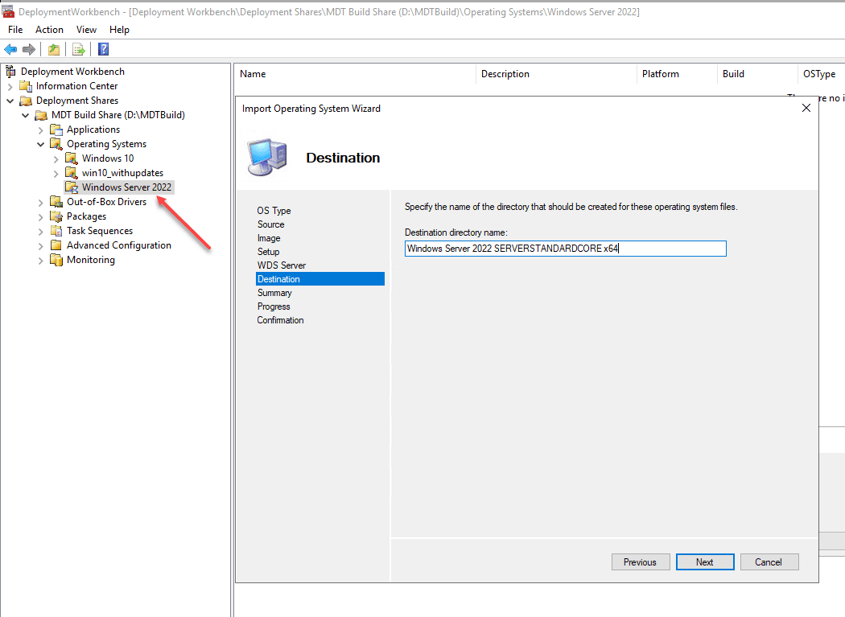The image size is (845, 617).
Task: Open the Action menu
Action: point(49,30)
